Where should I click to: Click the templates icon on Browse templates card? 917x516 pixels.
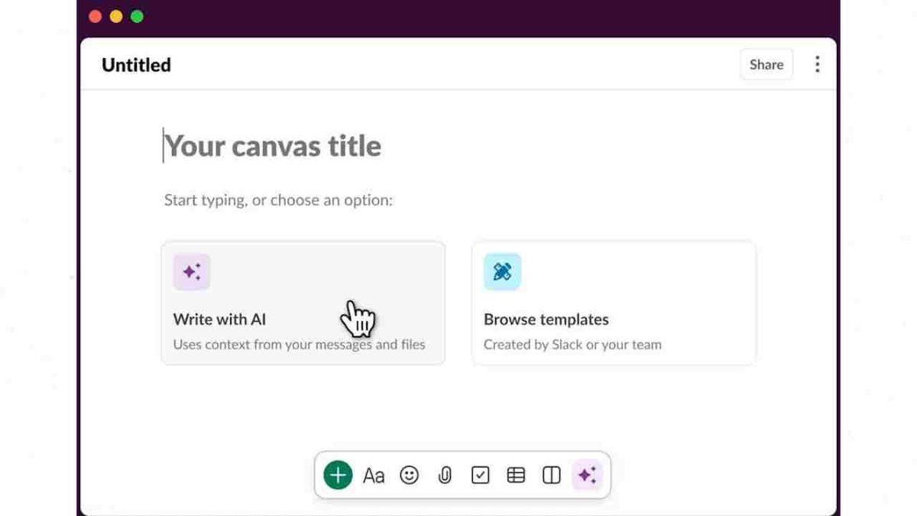tap(502, 271)
